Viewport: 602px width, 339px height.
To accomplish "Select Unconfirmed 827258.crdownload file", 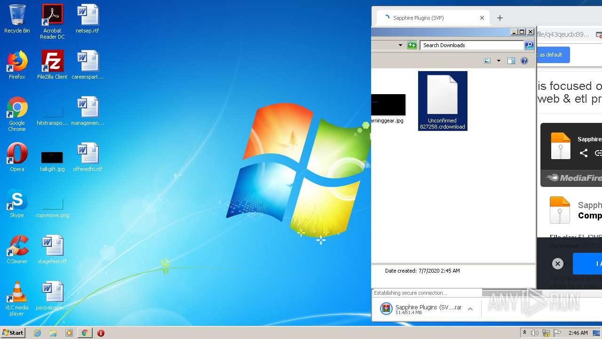I will click(443, 101).
